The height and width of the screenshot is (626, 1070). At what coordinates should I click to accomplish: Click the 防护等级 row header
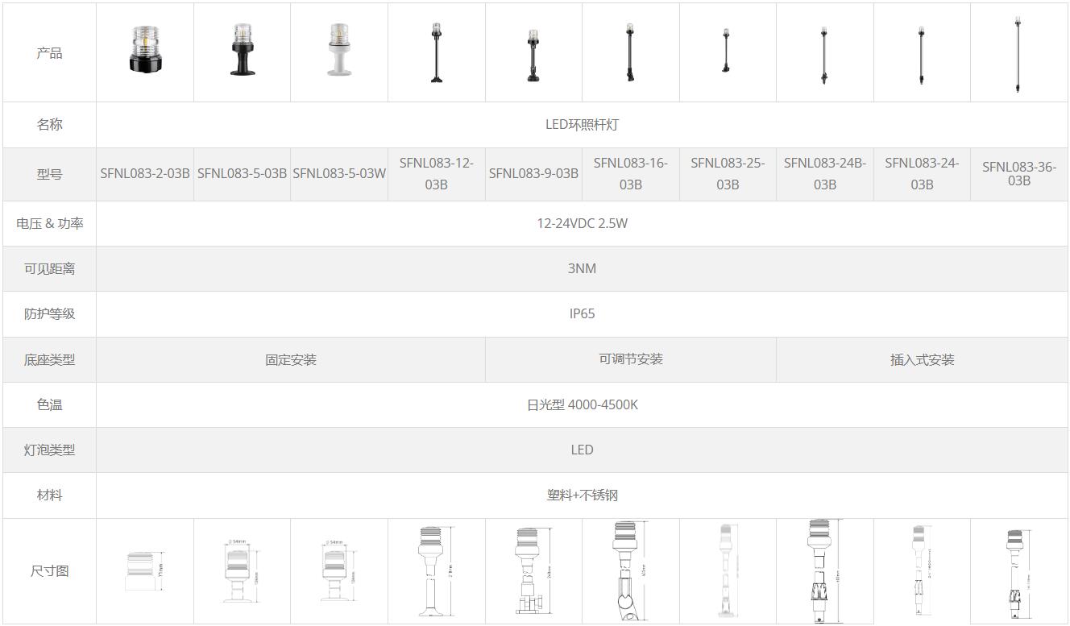[49, 314]
